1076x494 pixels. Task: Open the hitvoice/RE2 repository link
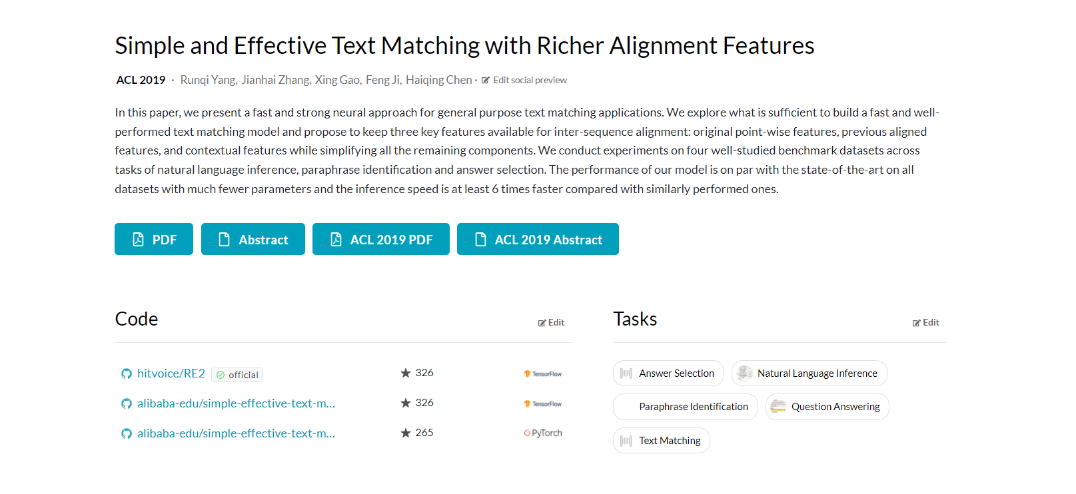tap(171, 373)
